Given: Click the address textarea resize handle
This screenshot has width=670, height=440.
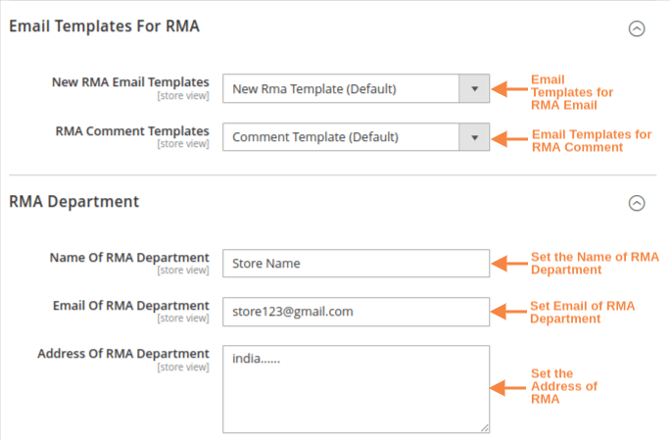Looking at the screenshot, I should point(484,427).
